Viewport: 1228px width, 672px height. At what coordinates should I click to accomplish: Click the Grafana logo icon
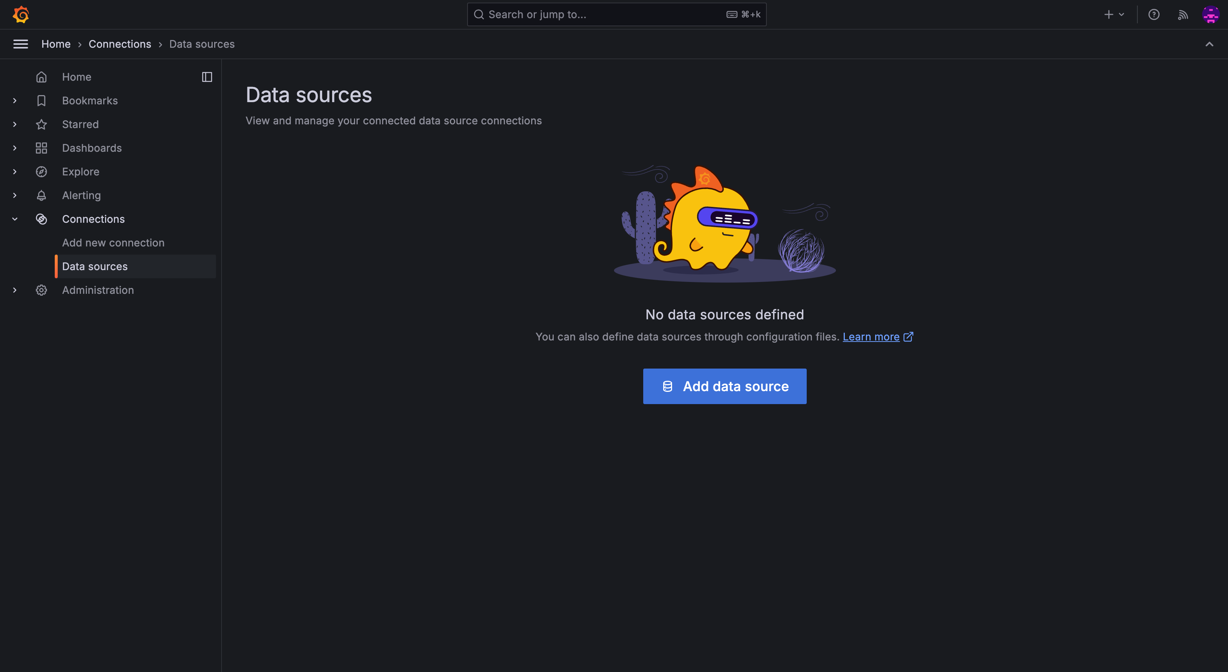pyautogui.click(x=20, y=14)
